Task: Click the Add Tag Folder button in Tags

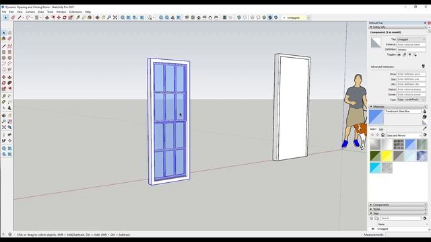Action: 376,218
